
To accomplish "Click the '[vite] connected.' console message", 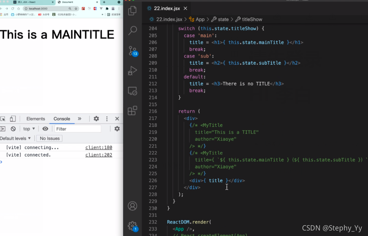I will coord(28,155).
